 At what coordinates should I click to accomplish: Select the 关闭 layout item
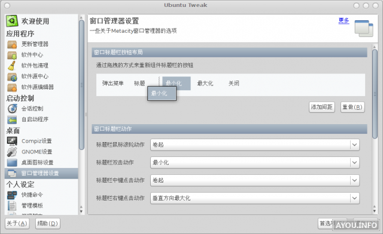pyautogui.click(x=234, y=84)
